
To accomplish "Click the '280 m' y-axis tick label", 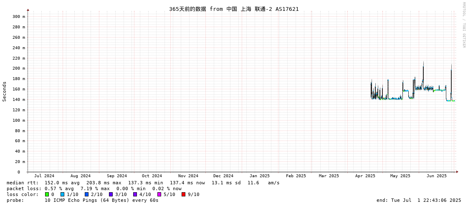I will point(19,27).
